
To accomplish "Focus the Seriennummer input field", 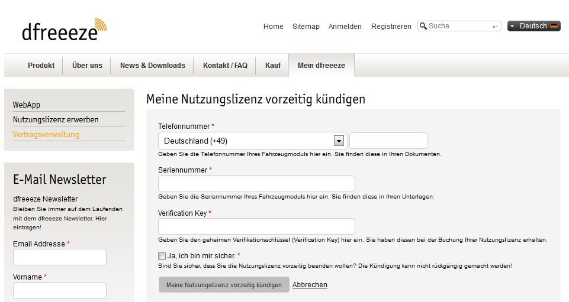I will (x=256, y=184).
